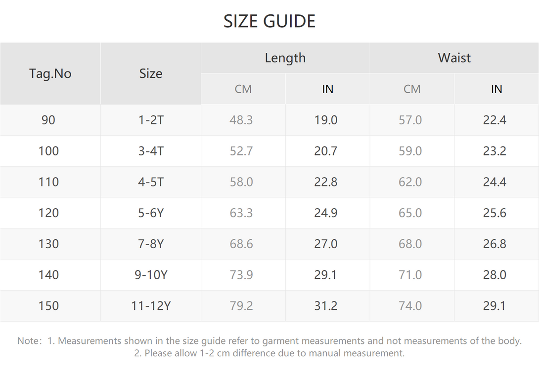Select tag number 140 cell
The width and height of the screenshot is (539, 373).
50,275
